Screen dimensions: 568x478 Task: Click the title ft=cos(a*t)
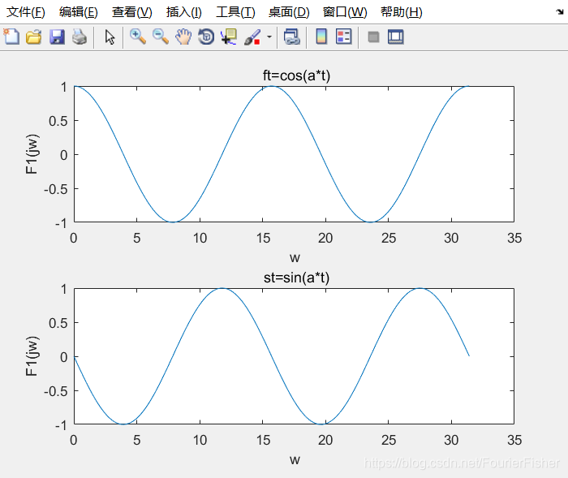click(296, 75)
